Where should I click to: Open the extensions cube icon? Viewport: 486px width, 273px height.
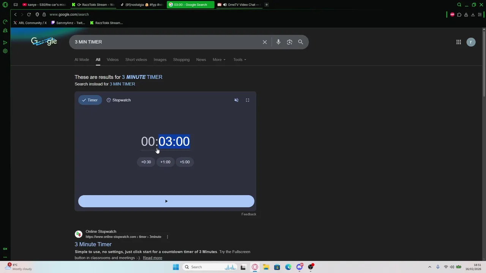coord(459,14)
